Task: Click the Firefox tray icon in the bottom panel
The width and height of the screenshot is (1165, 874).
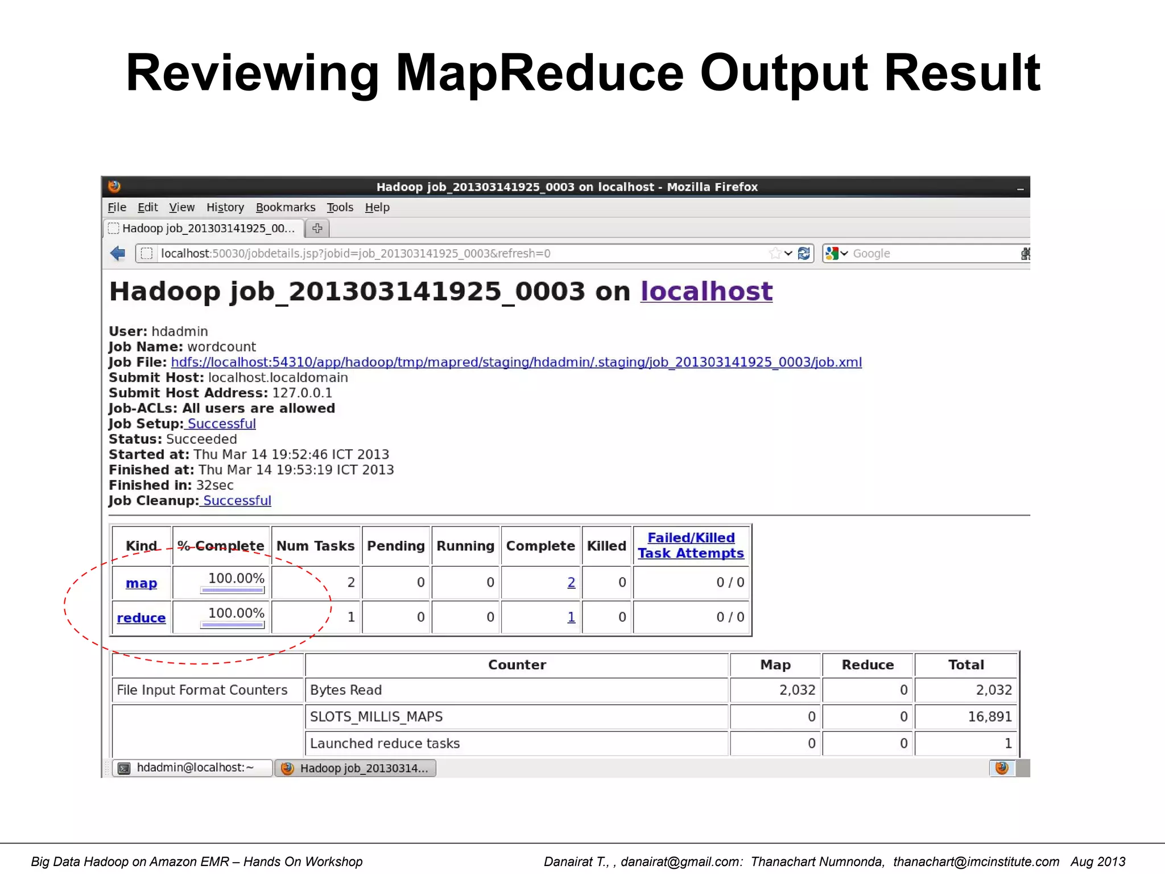Action: coord(1002,768)
